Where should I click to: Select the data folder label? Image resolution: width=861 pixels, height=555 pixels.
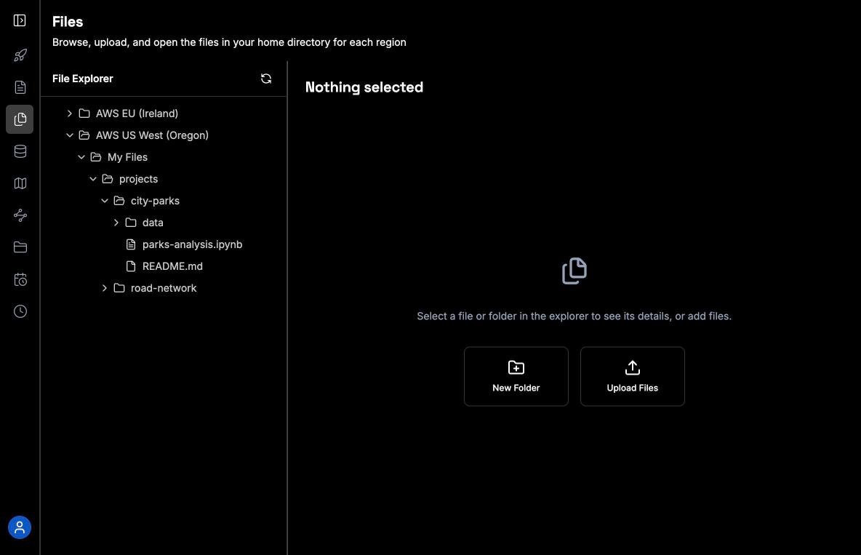153,223
